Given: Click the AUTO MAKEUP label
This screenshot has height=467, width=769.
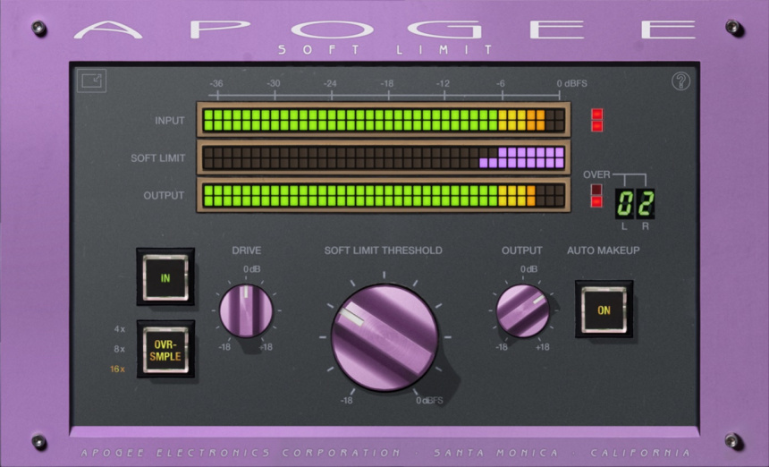Looking at the screenshot, I should point(604,250).
